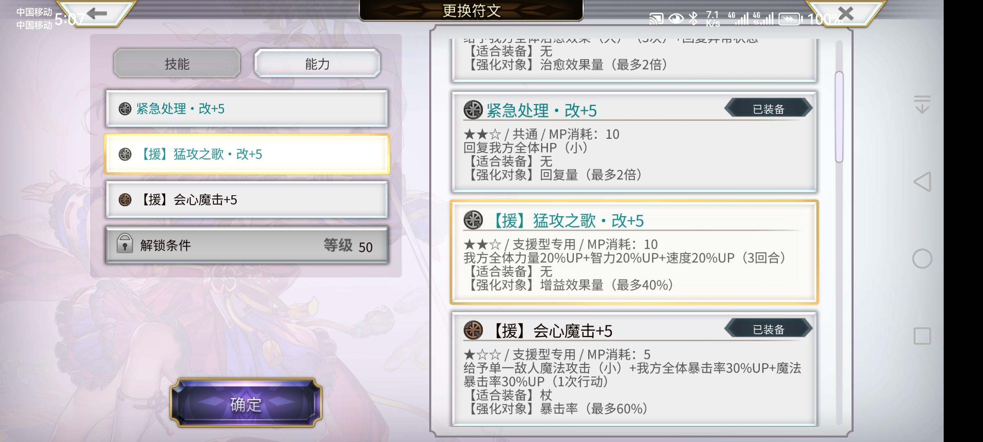983x442 pixels.
Task: Switch to the 能力 tab
Action: (x=317, y=63)
